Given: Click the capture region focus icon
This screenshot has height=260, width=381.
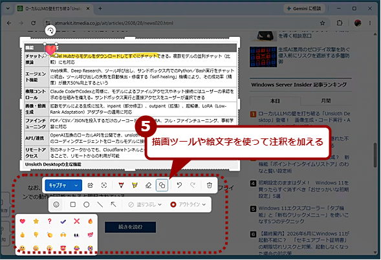Looking at the screenshot, I should tap(104, 186).
